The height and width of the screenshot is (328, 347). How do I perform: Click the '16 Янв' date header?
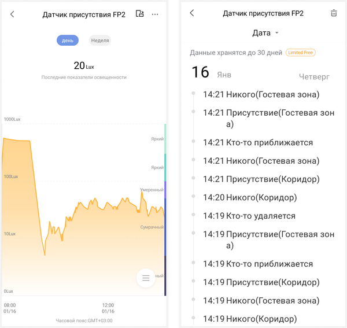pyautogui.click(x=211, y=73)
